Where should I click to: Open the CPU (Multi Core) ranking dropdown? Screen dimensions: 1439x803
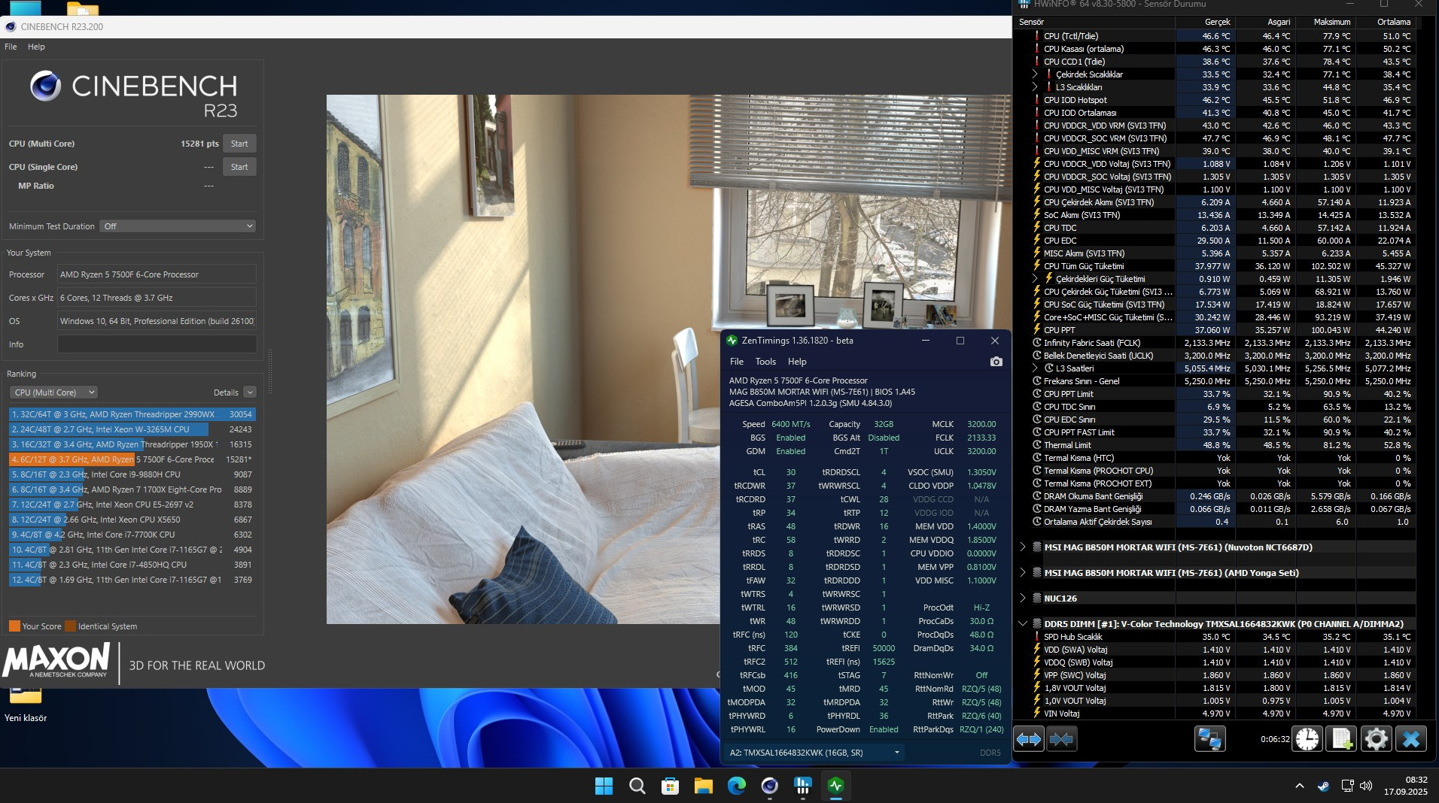(53, 392)
